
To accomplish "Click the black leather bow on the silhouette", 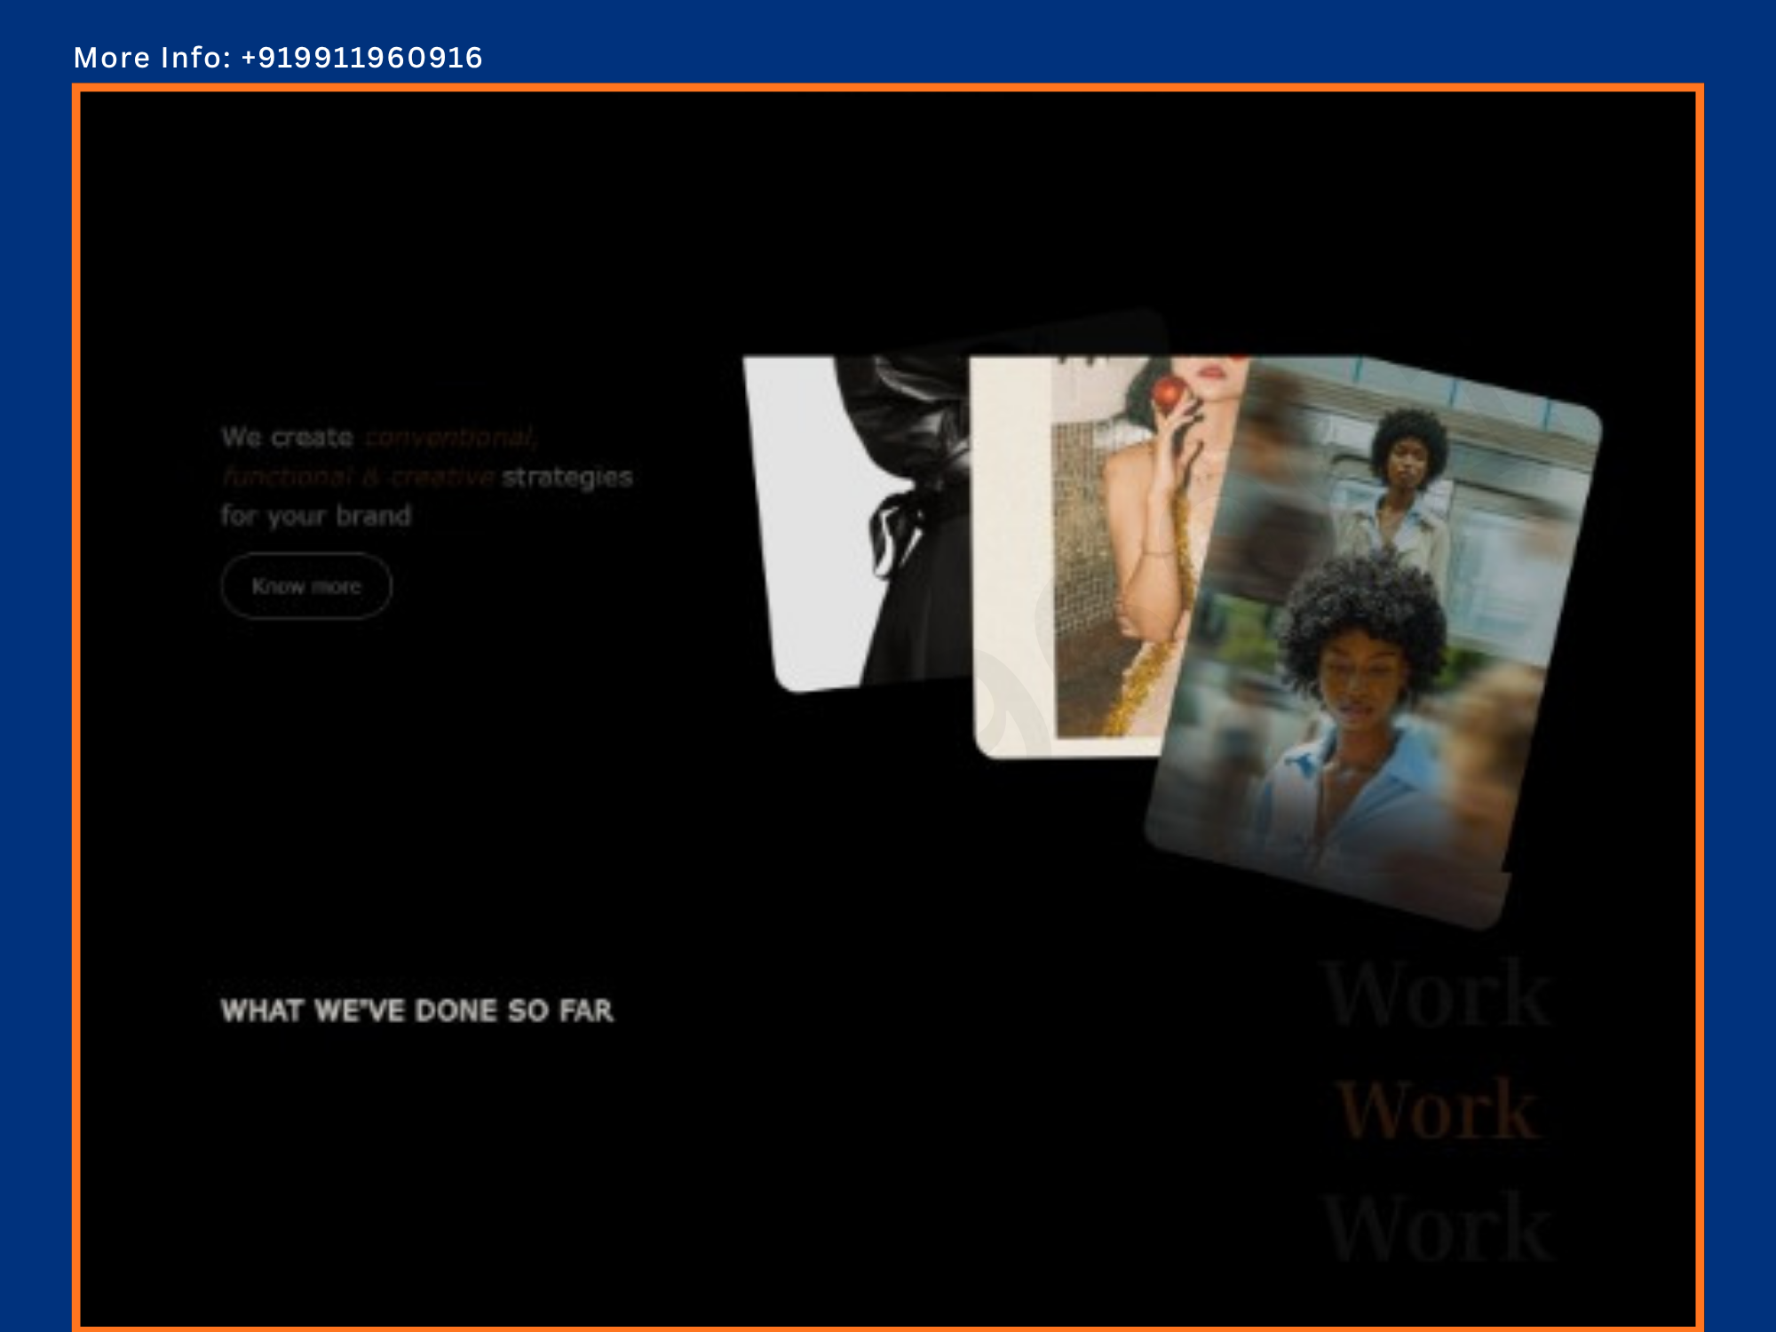I will pyautogui.click(x=897, y=528).
